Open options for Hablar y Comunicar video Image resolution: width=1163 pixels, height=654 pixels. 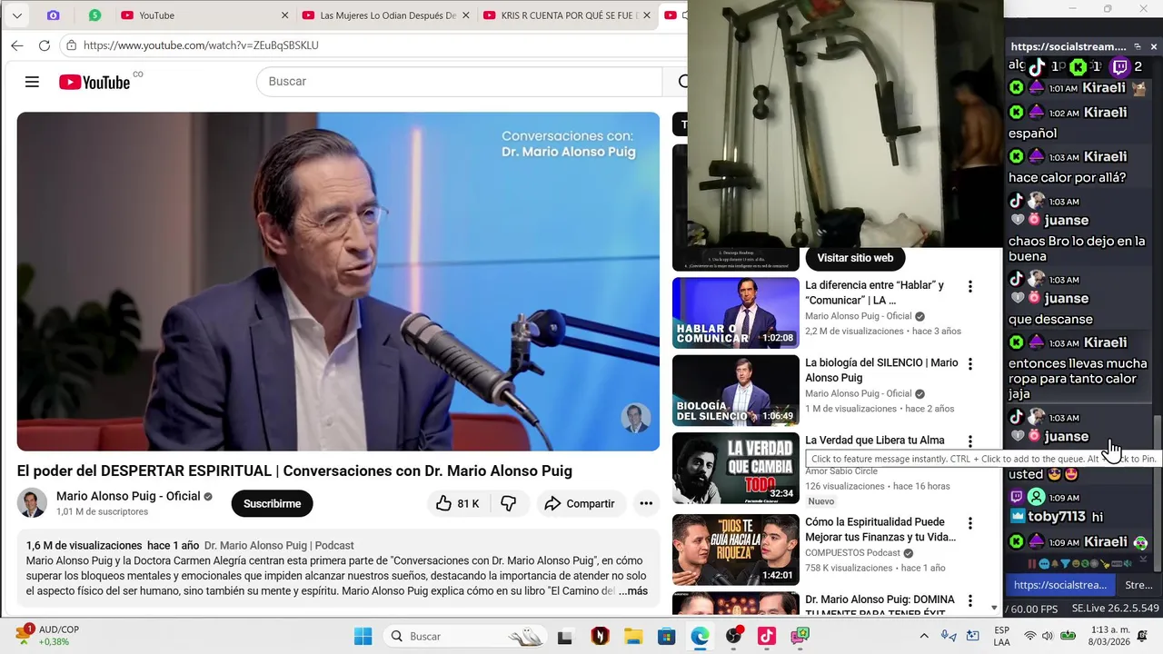click(x=969, y=287)
